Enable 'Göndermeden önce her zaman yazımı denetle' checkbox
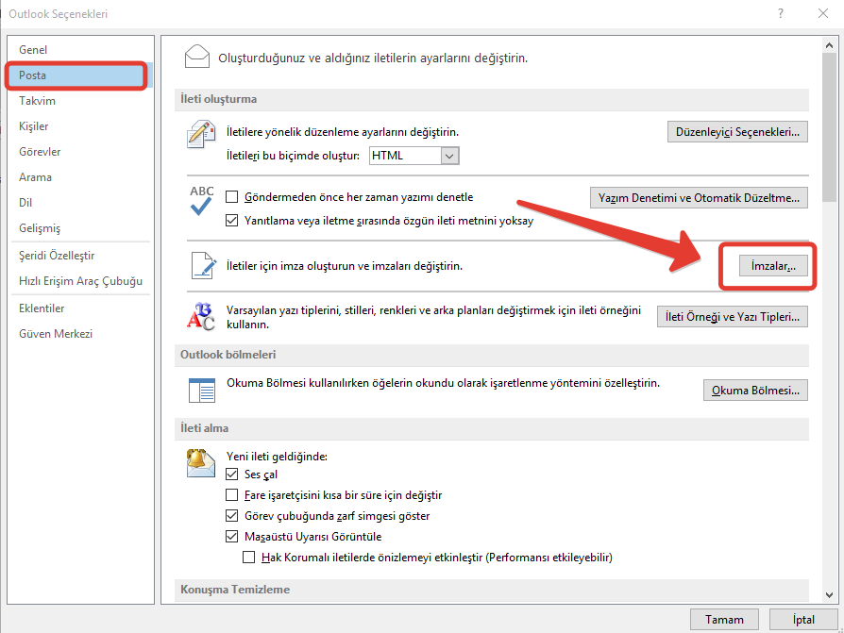 [232, 197]
